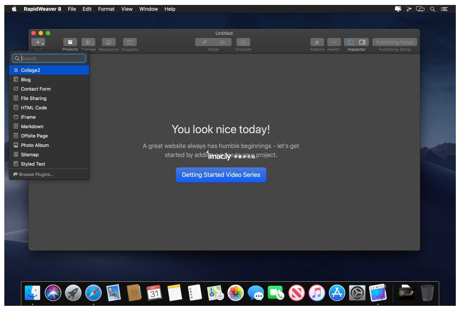Select the Collage2 page type
The height and width of the screenshot is (312, 462).
coord(49,70)
